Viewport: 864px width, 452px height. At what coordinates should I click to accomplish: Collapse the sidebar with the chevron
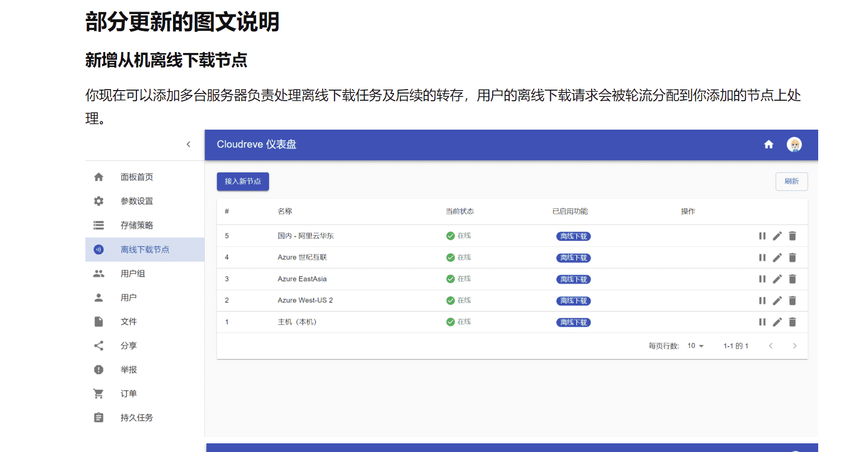pos(189,145)
